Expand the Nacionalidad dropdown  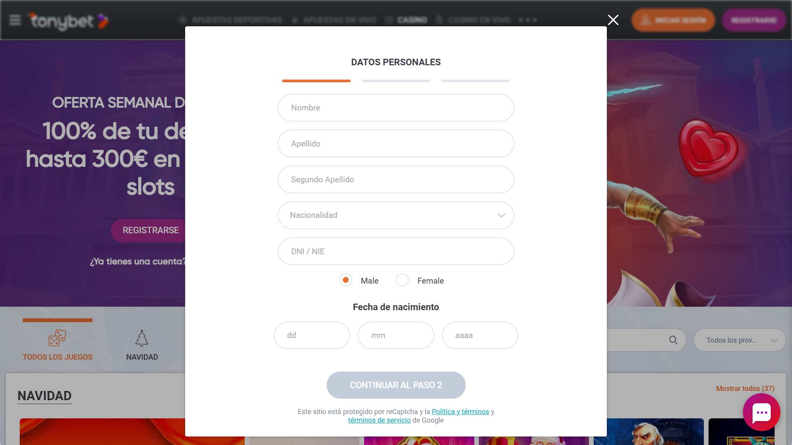[396, 215]
